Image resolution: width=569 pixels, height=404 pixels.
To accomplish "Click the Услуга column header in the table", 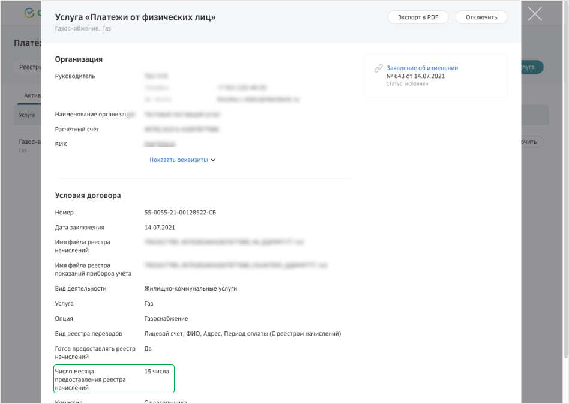I will click(x=26, y=115).
